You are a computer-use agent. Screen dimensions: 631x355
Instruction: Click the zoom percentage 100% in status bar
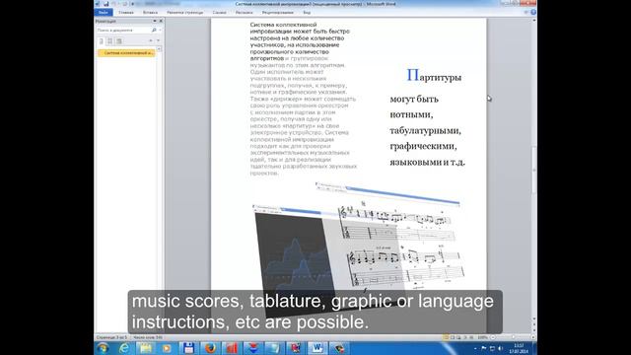(482, 337)
